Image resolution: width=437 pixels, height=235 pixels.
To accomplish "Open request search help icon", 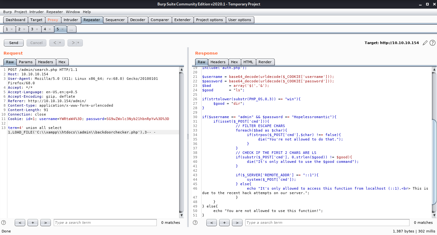I will [x=4, y=223].
